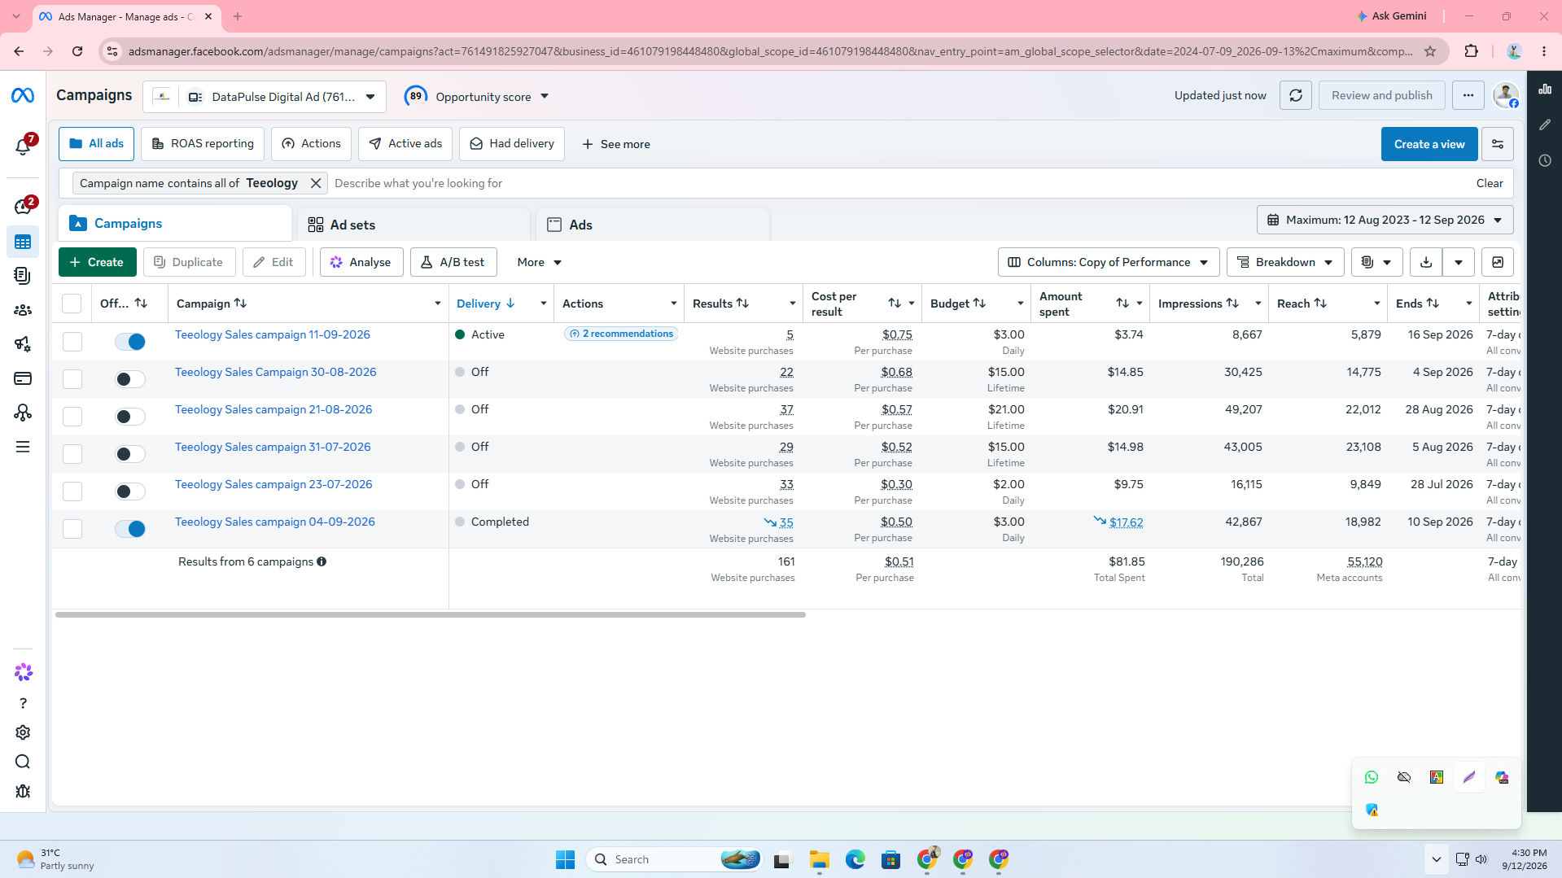
Task: Toggle on Teeology Sales campaign 21-08-2026
Action: click(x=129, y=417)
